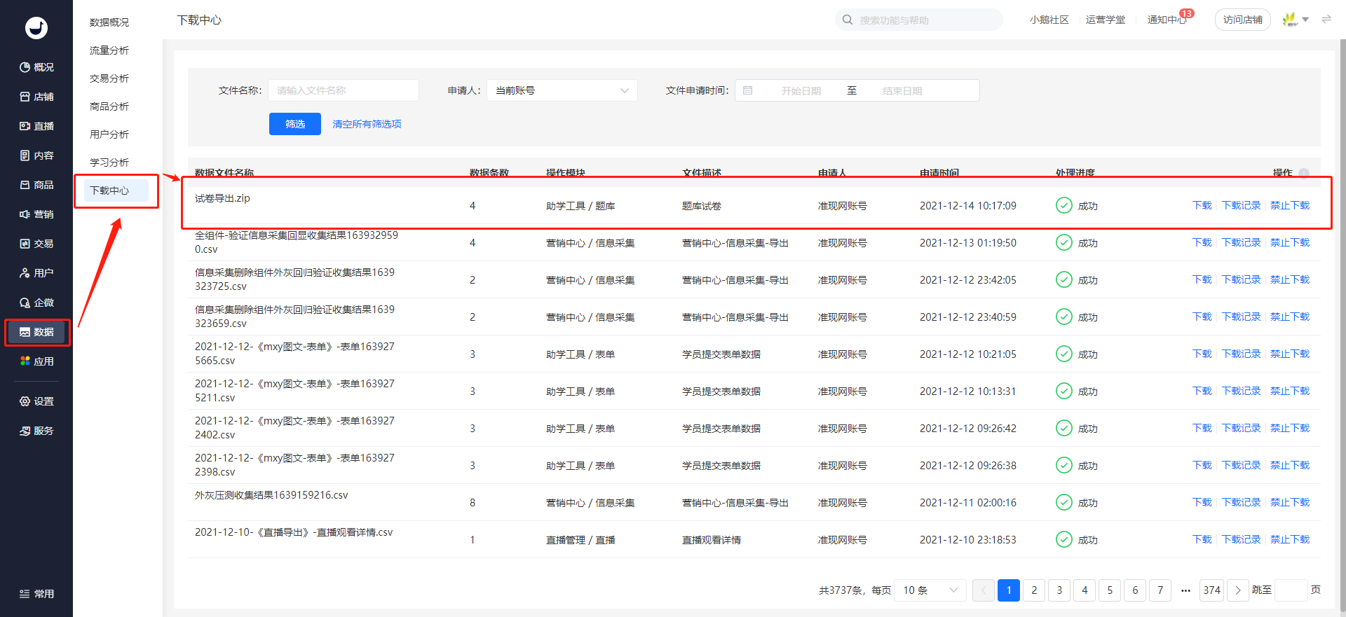Open the 10 条 page size dropdown
The height and width of the screenshot is (617, 1346).
(x=930, y=590)
